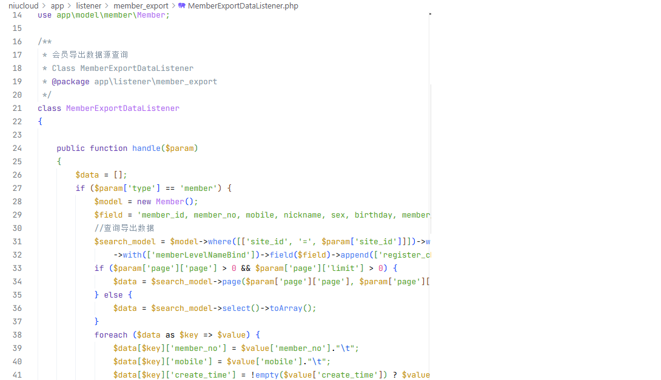The width and height of the screenshot is (661, 380).
Task: Click line number 38 in gutter
Action: (17, 335)
